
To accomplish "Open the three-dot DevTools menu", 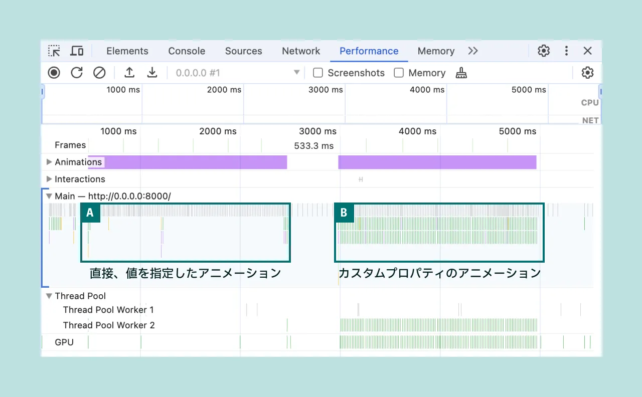I will 566,51.
